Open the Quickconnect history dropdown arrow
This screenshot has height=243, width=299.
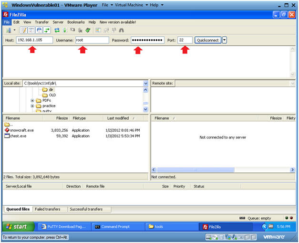[x=225, y=40]
